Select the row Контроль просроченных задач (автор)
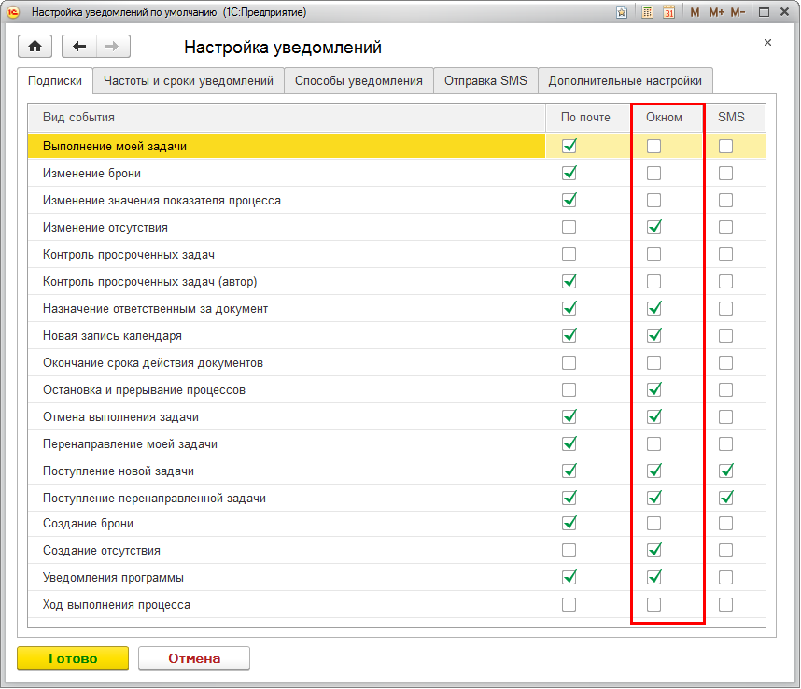The image size is (801, 689). click(397, 281)
